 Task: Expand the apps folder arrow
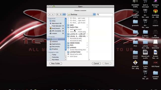[x=87, y=25]
